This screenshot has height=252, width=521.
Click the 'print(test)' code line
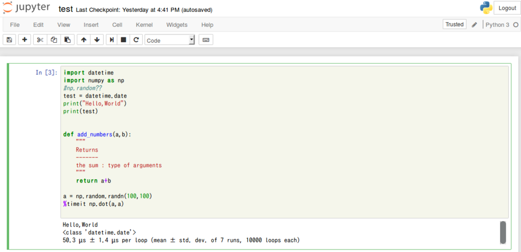[81, 111]
